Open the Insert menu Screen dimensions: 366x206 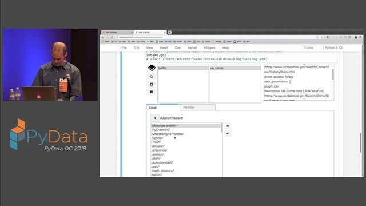click(164, 48)
